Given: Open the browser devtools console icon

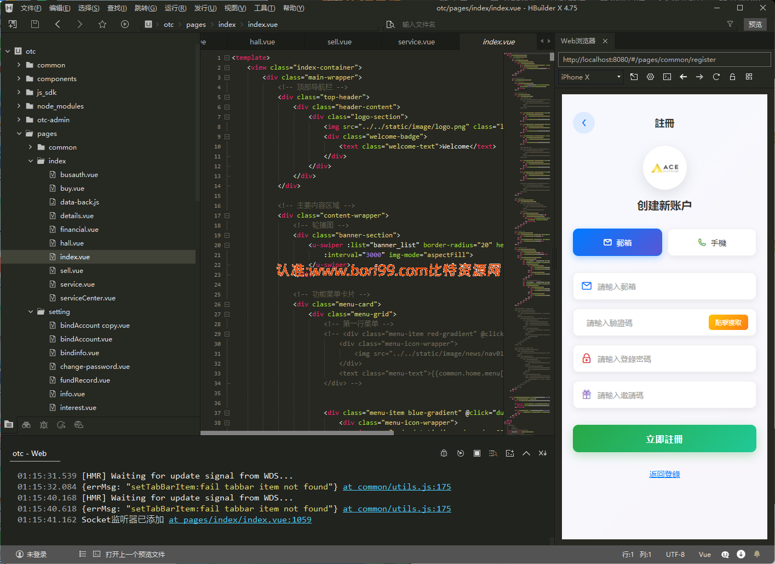Looking at the screenshot, I should [667, 77].
